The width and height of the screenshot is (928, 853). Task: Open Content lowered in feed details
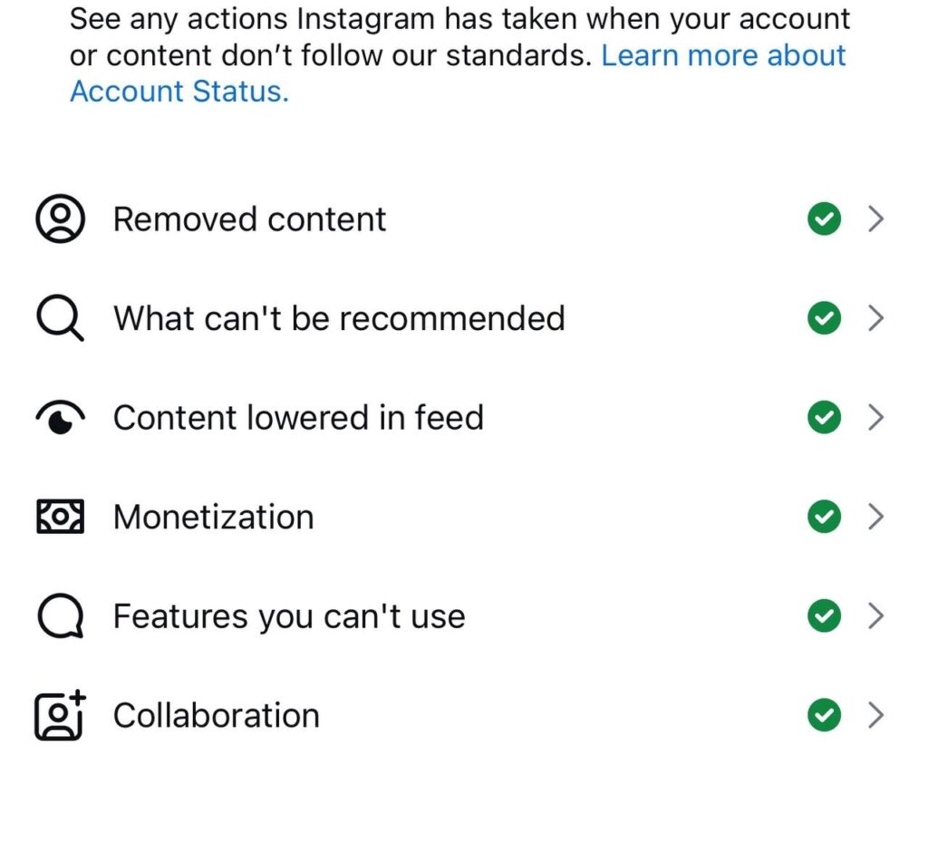[876, 417]
